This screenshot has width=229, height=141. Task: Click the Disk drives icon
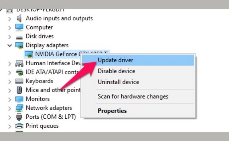point(19,38)
